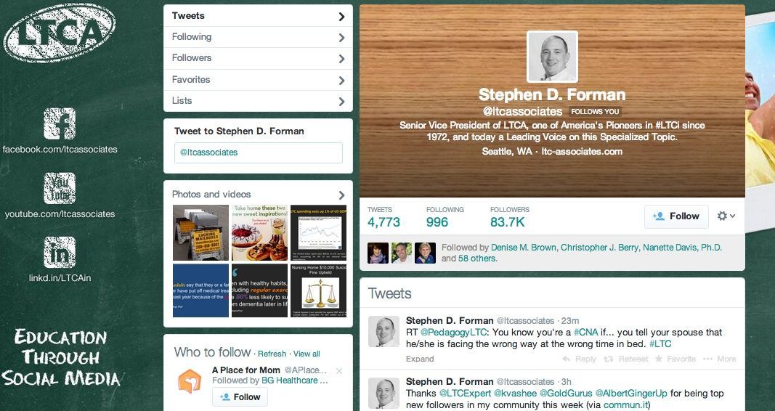Follow A Place for Mom
775x411 pixels.
240,397
